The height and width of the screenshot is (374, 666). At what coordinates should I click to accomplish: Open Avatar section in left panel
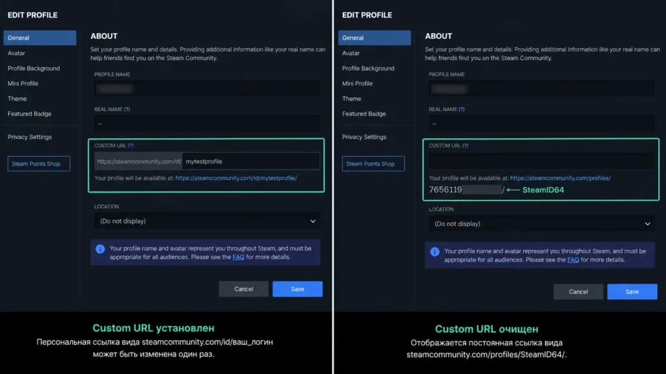click(x=16, y=53)
